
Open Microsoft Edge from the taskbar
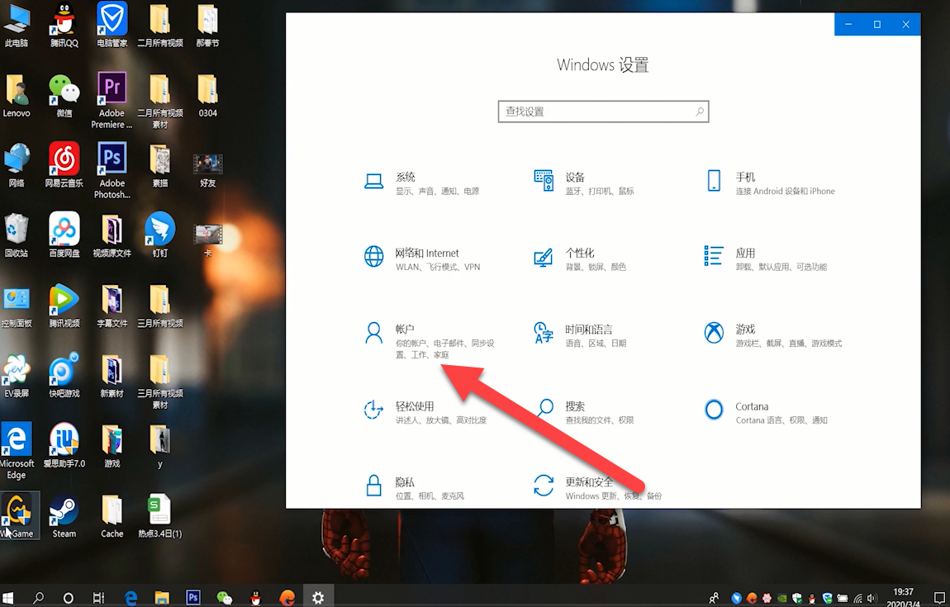click(x=131, y=596)
